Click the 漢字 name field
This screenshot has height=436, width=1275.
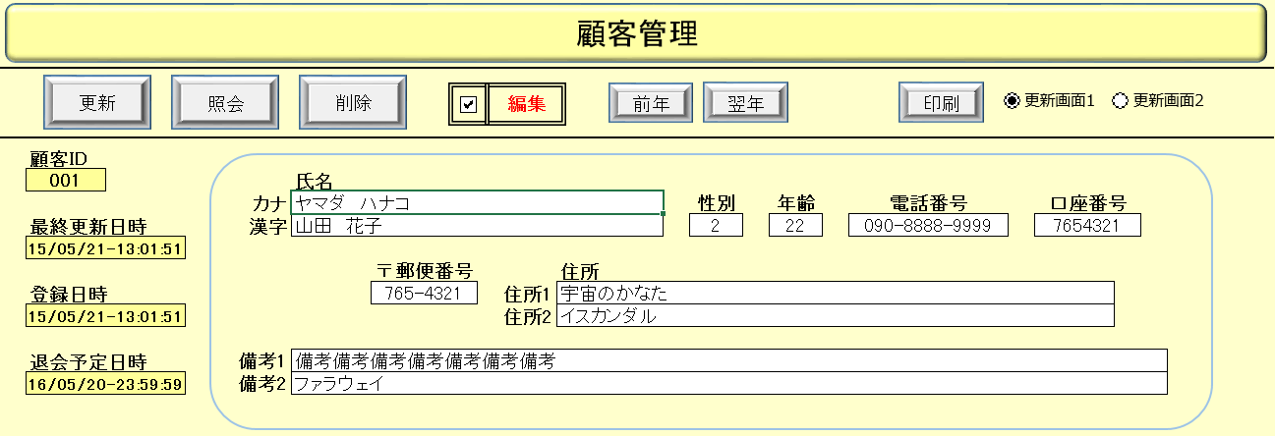pyautogui.click(x=477, y=226)
